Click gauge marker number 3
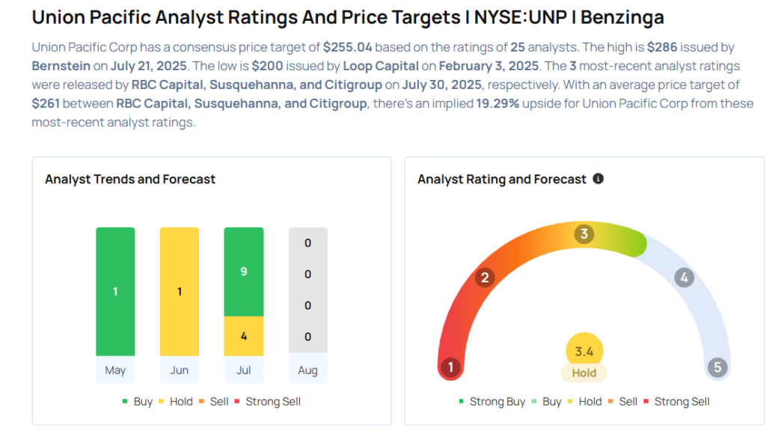766x431 pixels. click(x=584, y=234)
